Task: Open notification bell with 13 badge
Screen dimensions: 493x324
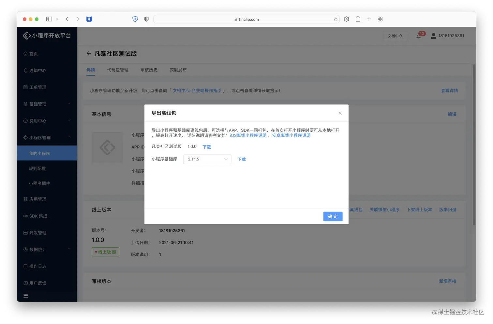Action: (x=419, y=36)
